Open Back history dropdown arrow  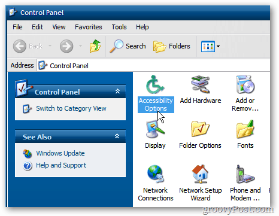click(50, 46)
